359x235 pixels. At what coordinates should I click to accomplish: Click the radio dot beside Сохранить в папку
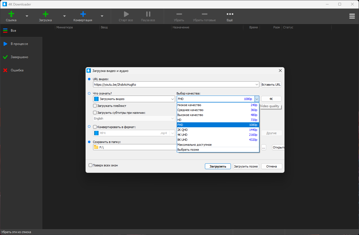pyautogui.click(x=89, y=142)
